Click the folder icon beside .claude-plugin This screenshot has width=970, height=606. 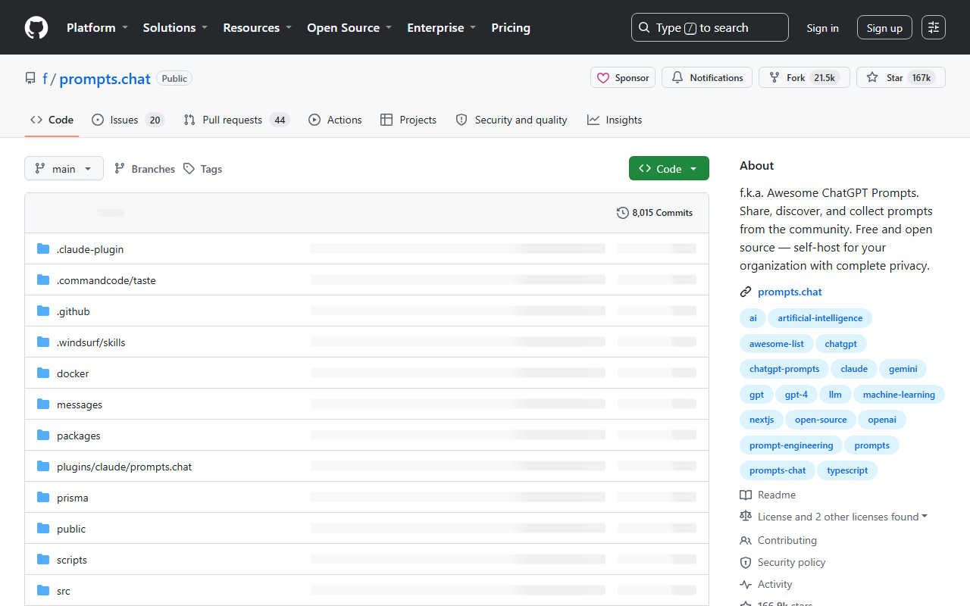(x=43, y=249)
